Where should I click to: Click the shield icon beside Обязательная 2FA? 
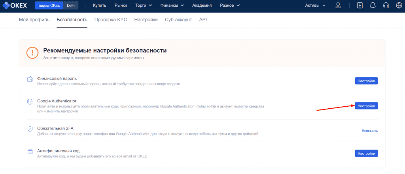click(x=30, y=129)
